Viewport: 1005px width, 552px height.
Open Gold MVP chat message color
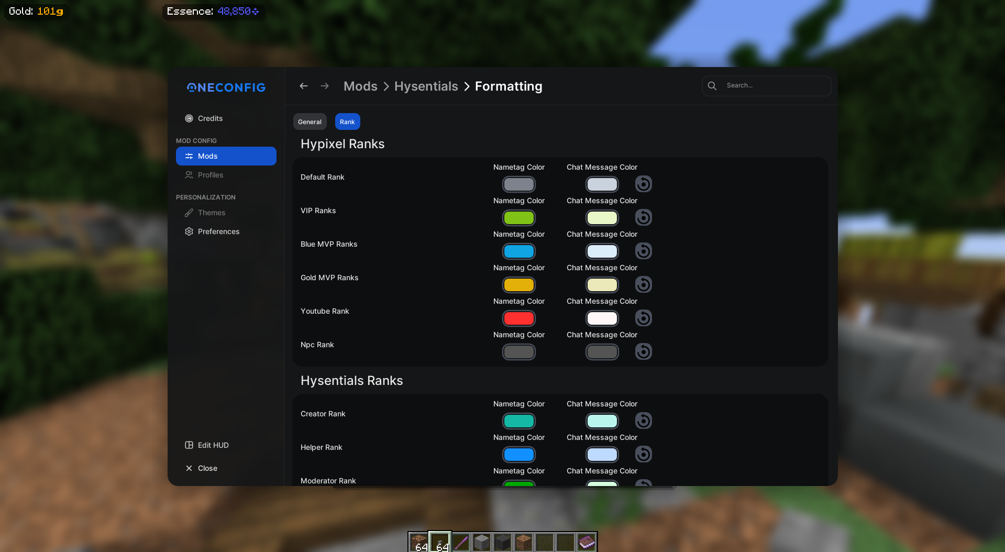coord(602,285)
